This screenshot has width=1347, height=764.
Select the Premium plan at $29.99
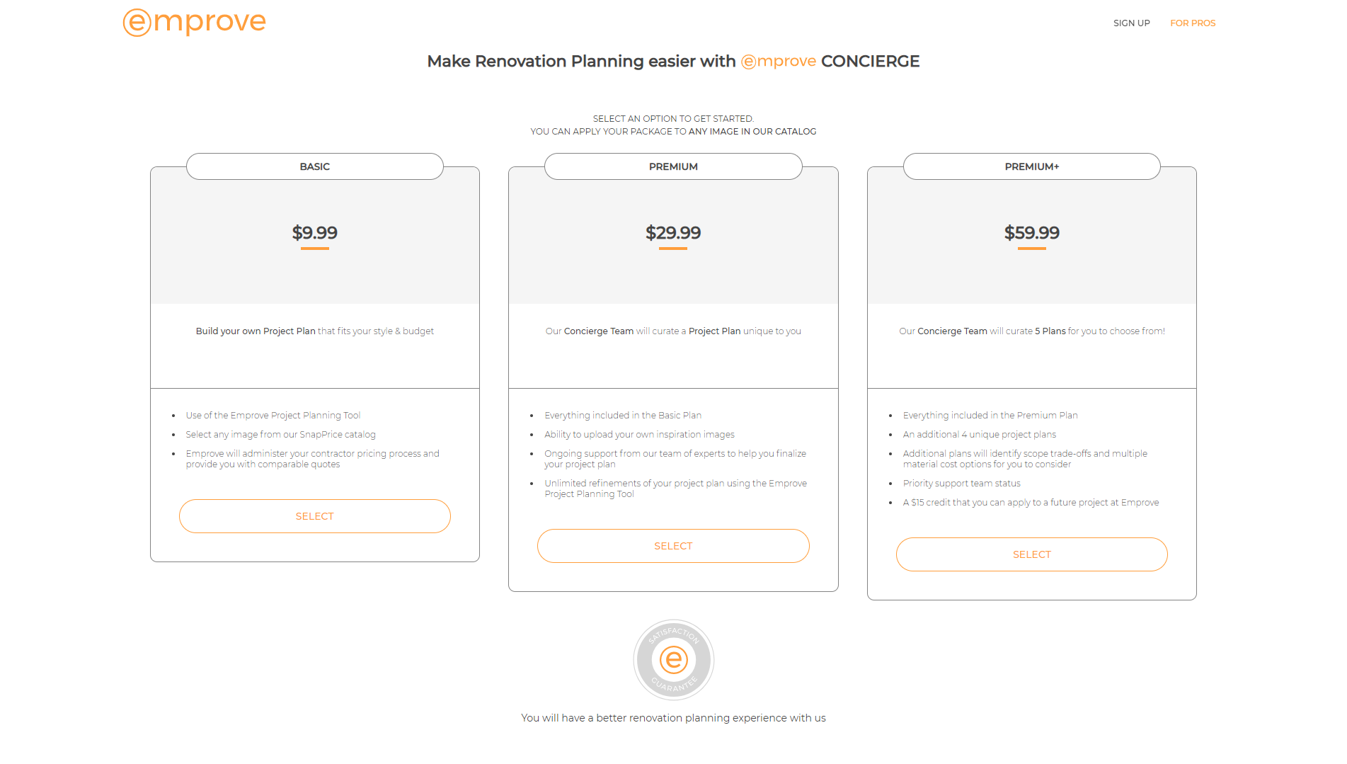[672, 546]
